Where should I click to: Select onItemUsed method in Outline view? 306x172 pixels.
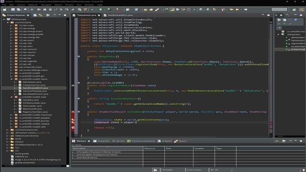(x=297, y=50)
